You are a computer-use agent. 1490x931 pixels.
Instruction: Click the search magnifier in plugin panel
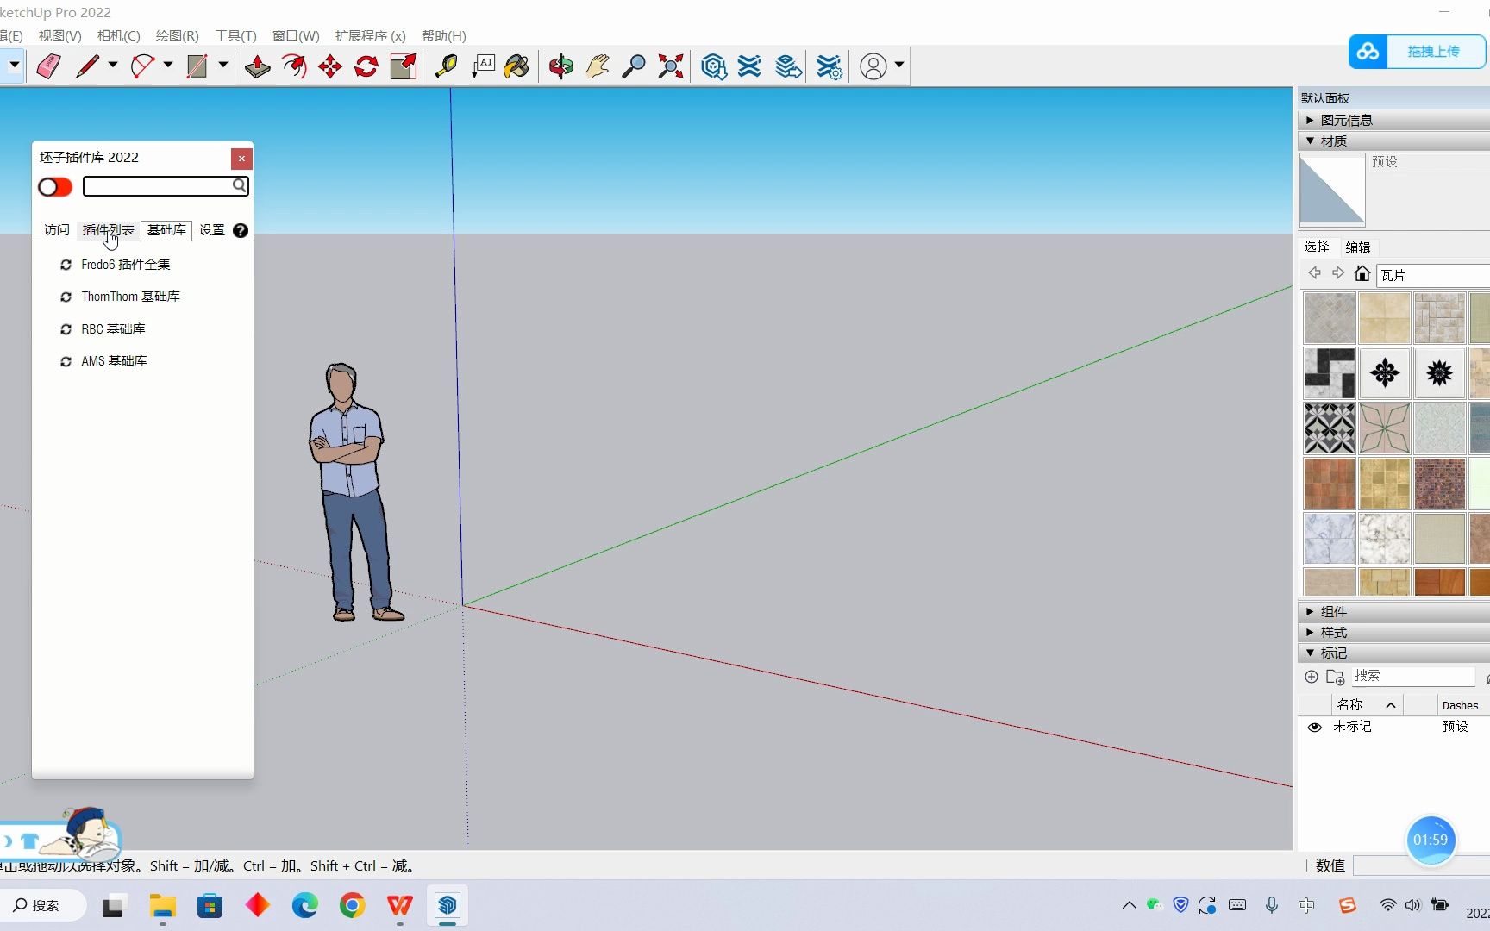pyautogui.click(x=239, y=185)
